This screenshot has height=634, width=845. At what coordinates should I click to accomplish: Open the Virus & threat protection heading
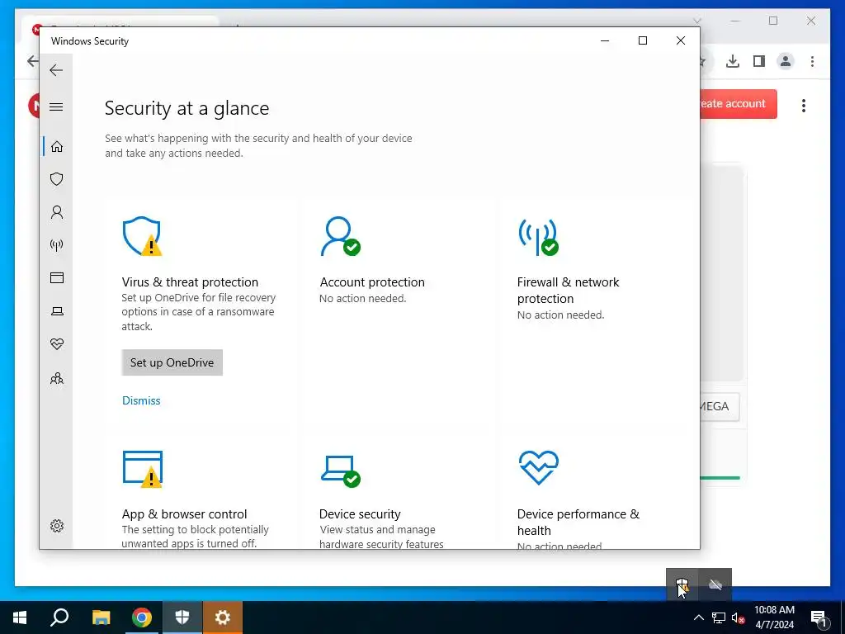[x=190, y=282]
